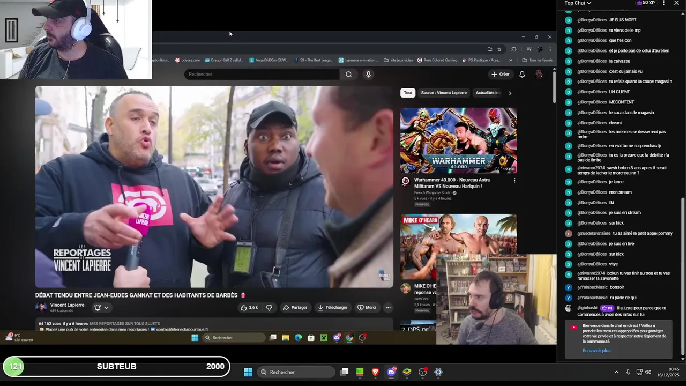Select Source : Vincent Lapierre chip
This screenshot has width=686, height=386.
[x=444, y=93]
